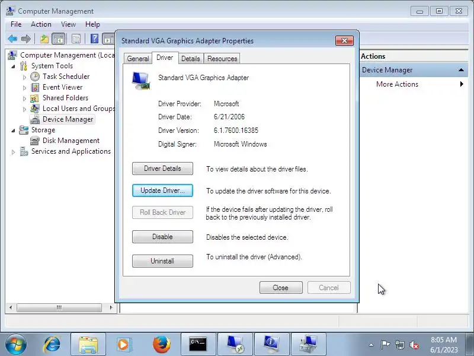Select the Driver tab
This screenshot has width=474, height=356.
tap(165, 58)
